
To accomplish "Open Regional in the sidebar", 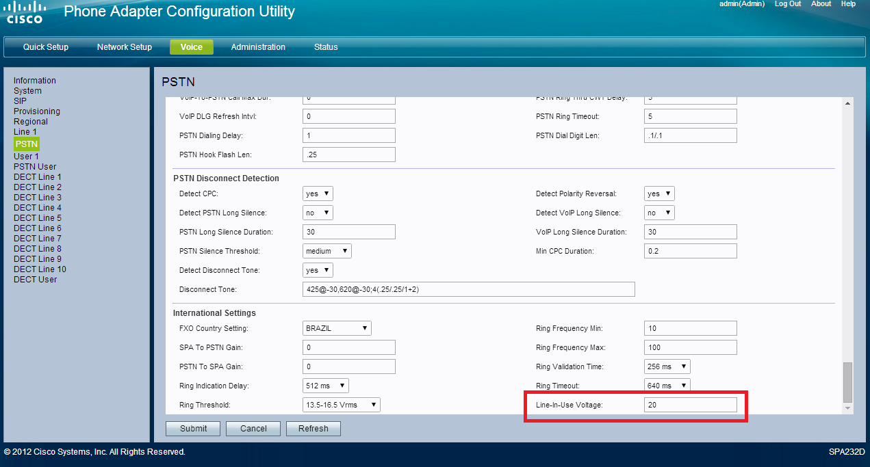I will (31, 122).
